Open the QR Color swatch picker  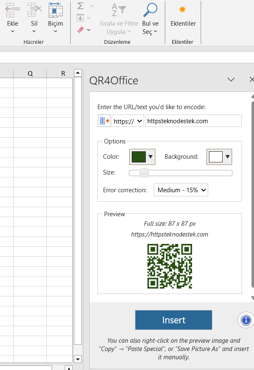pyautogui.click(x=142, y=157)
